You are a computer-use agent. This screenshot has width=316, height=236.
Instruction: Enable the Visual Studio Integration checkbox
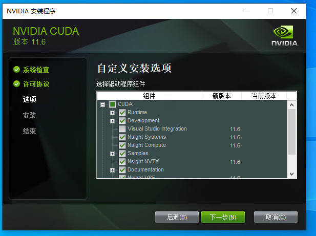click(122, 128)
